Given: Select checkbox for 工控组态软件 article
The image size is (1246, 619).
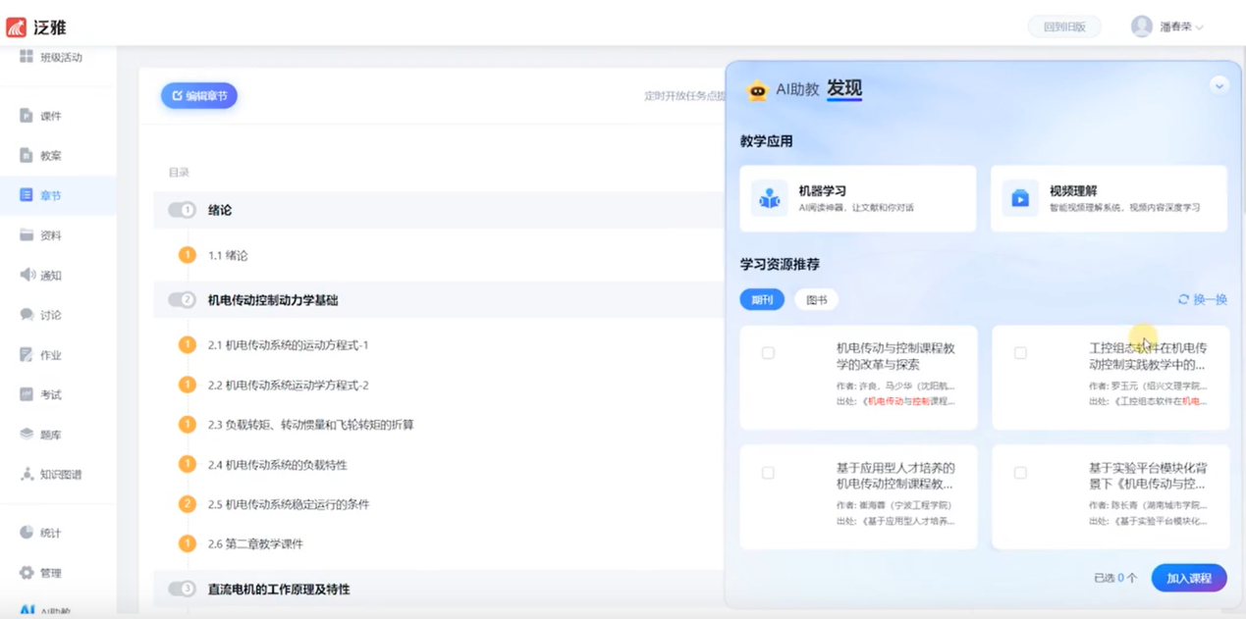Looking at the screenshot, I should click(x=1020, y=353).
